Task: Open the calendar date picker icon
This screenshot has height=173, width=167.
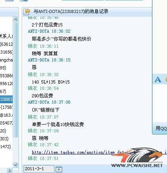Action: coord(59,169)
